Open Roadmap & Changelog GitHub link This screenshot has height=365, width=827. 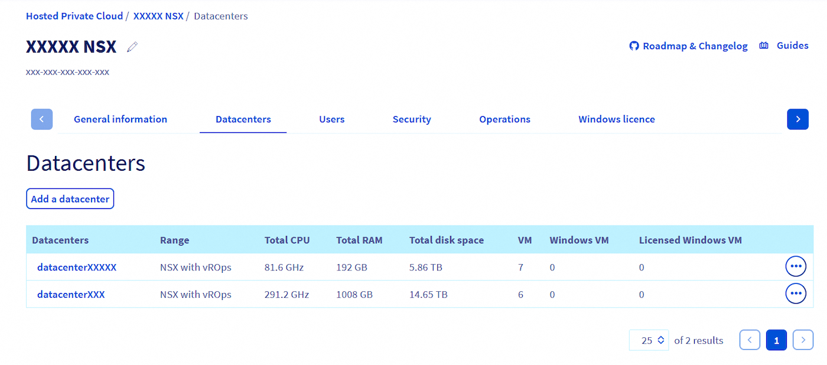point(689,46)
